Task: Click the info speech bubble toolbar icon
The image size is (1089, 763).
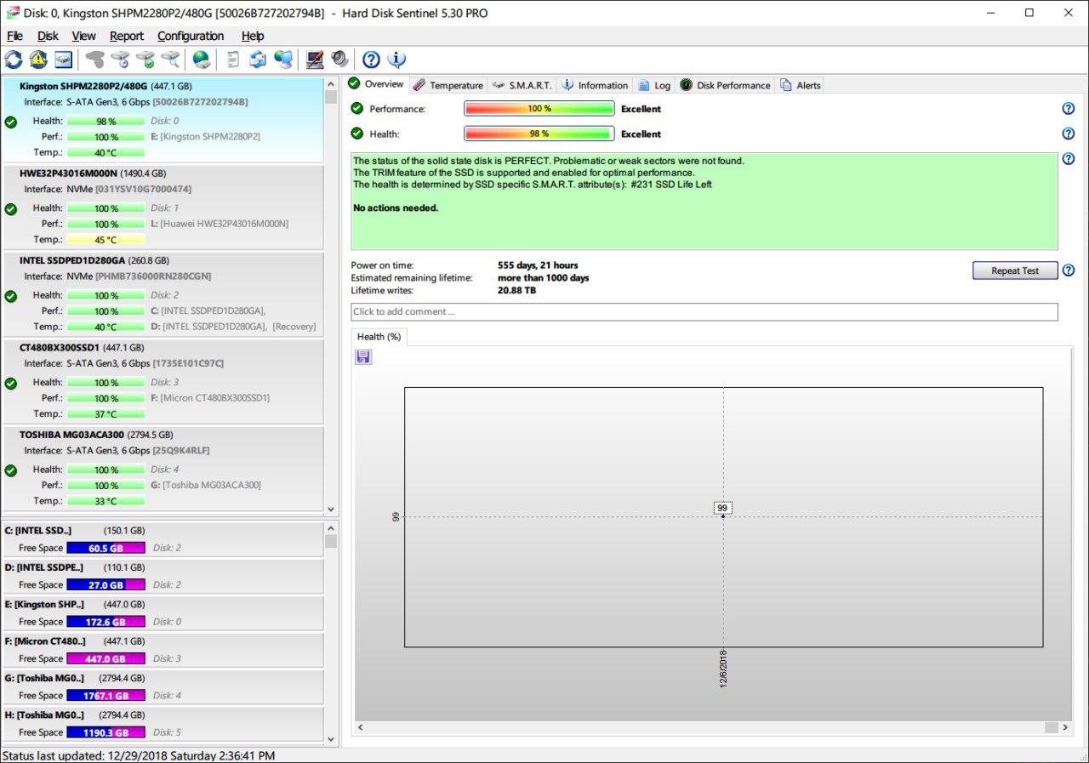Action: [x=396, y=59]
